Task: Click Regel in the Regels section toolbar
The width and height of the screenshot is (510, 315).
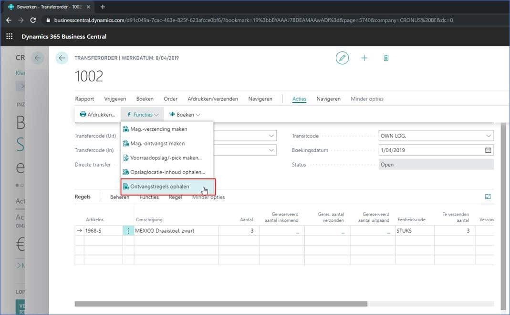Action: (x=175, y=197)
